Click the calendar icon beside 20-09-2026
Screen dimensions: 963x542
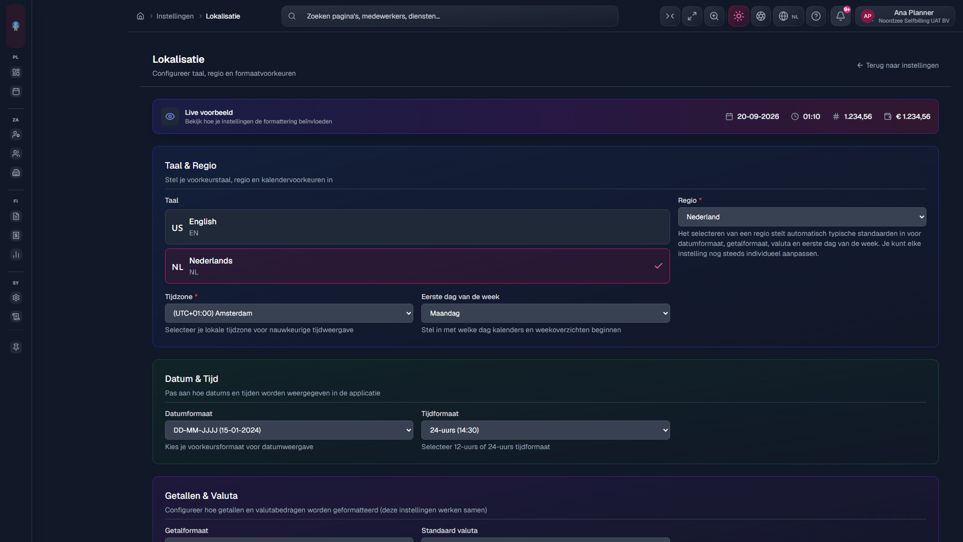pos(729,116)
